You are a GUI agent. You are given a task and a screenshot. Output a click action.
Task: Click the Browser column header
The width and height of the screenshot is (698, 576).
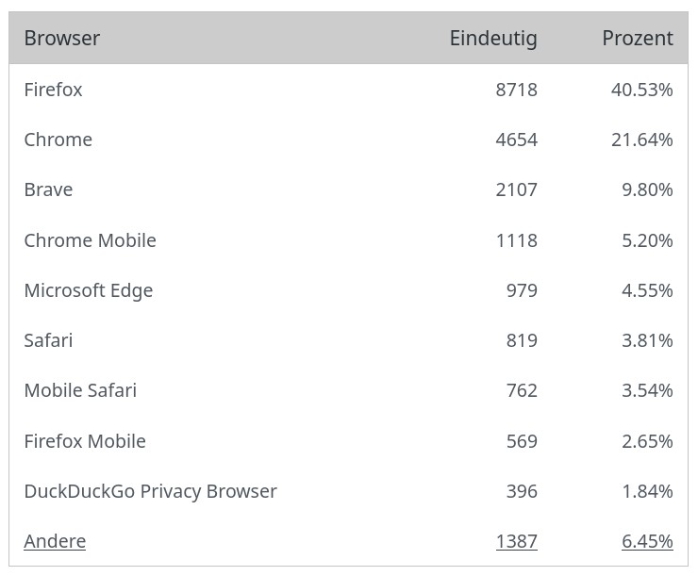pyautogui.click(x=62, y=39)
